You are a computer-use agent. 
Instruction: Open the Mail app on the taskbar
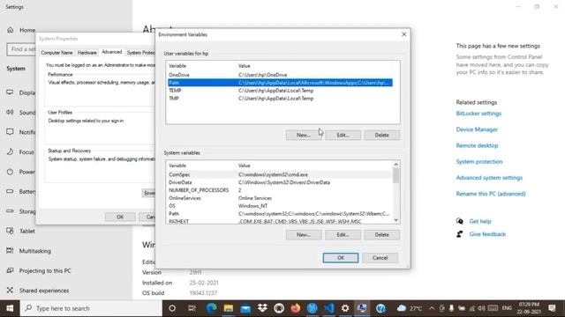pos(245,308)
